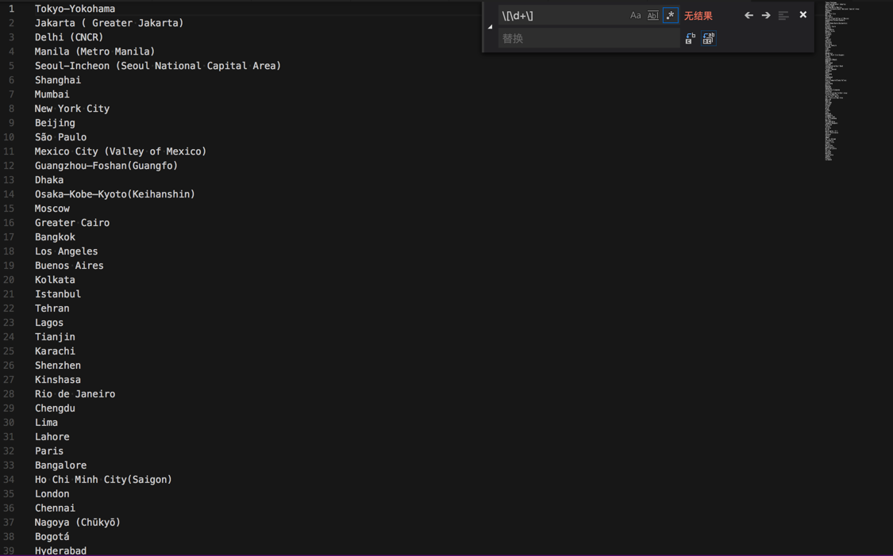The width and height of the screenshot is (893, 556).
Task: Click the Guangzhou–Foshan(Guangfo) line
Action: (x=106, y=165)
